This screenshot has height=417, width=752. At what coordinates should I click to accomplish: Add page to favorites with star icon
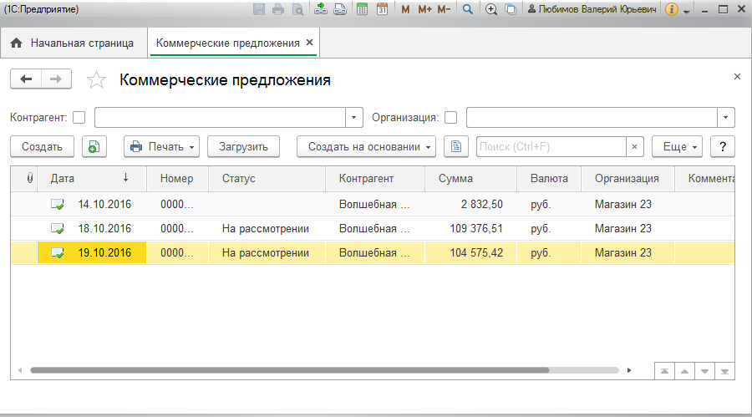[97, 80]
